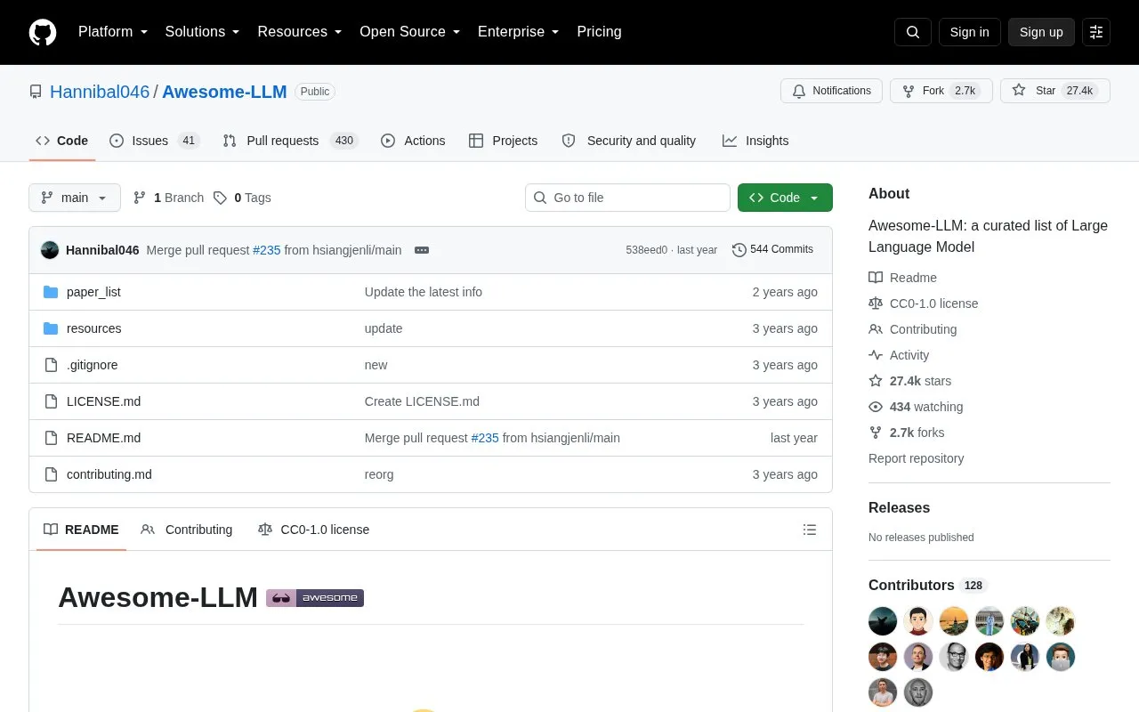Open the main branch selector dropdown
The height and width of the screenshot is (712, 1139).
tap(75, 198)
